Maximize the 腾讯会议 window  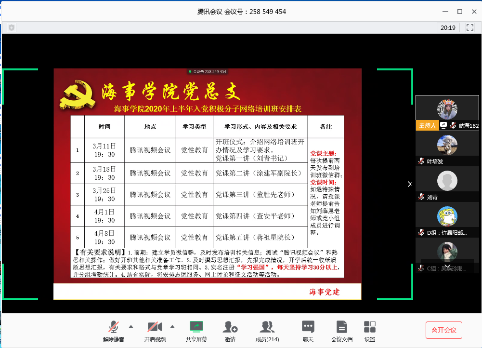point(460,12)
